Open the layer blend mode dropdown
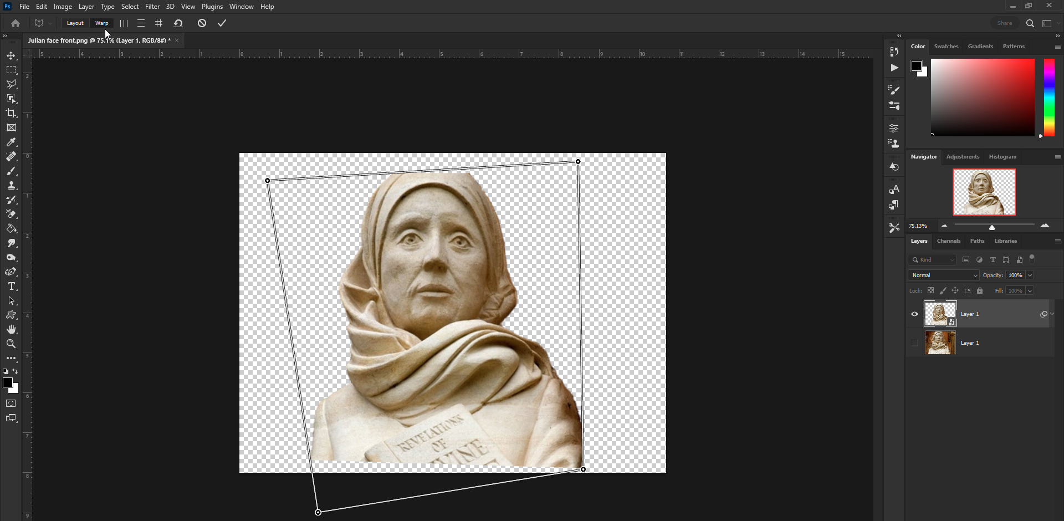Screen dimensions: 1064x521 coord(943,275)
